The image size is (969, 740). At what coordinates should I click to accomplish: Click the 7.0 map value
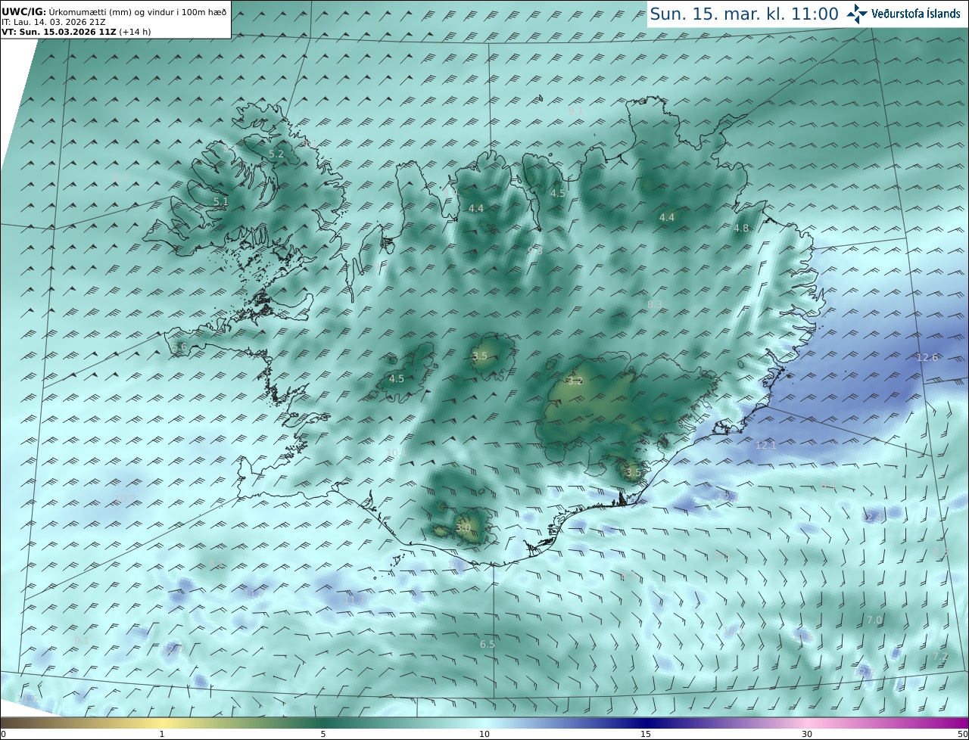tap(874, 620)
